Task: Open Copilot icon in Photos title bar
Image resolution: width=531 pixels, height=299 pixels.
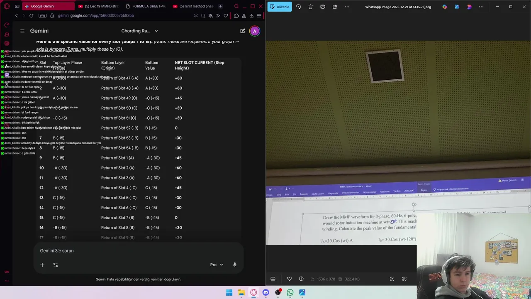Action: 445,7
